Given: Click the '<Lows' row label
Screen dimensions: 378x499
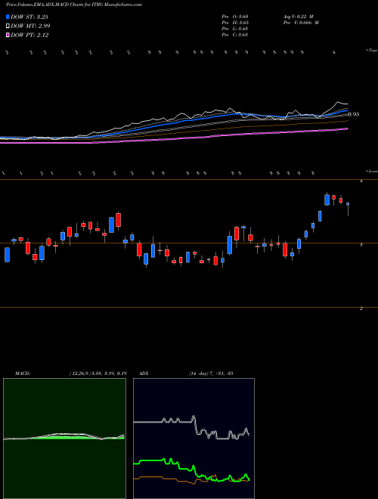Looking at the screenshot, I should click(371, 171).
